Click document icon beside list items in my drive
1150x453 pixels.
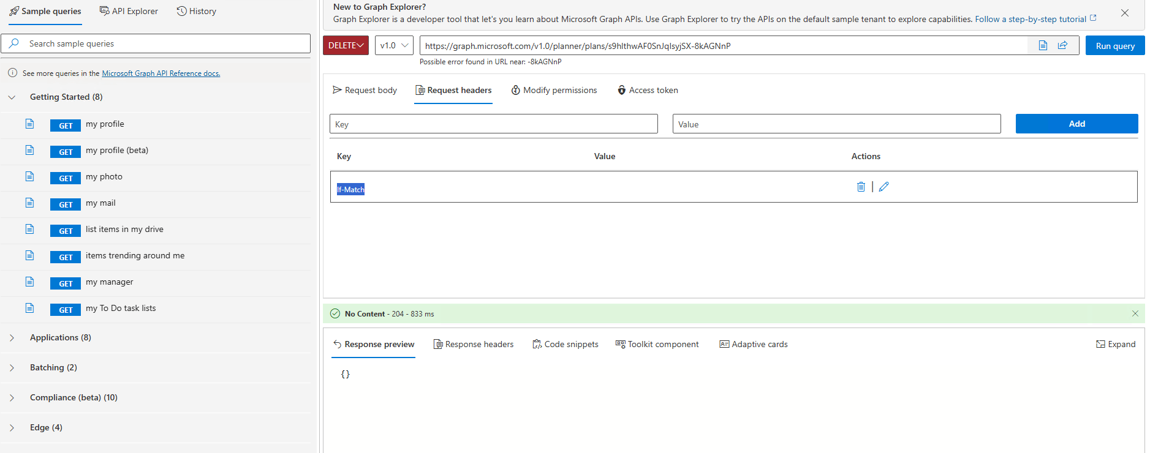click(x=29, y=229)
